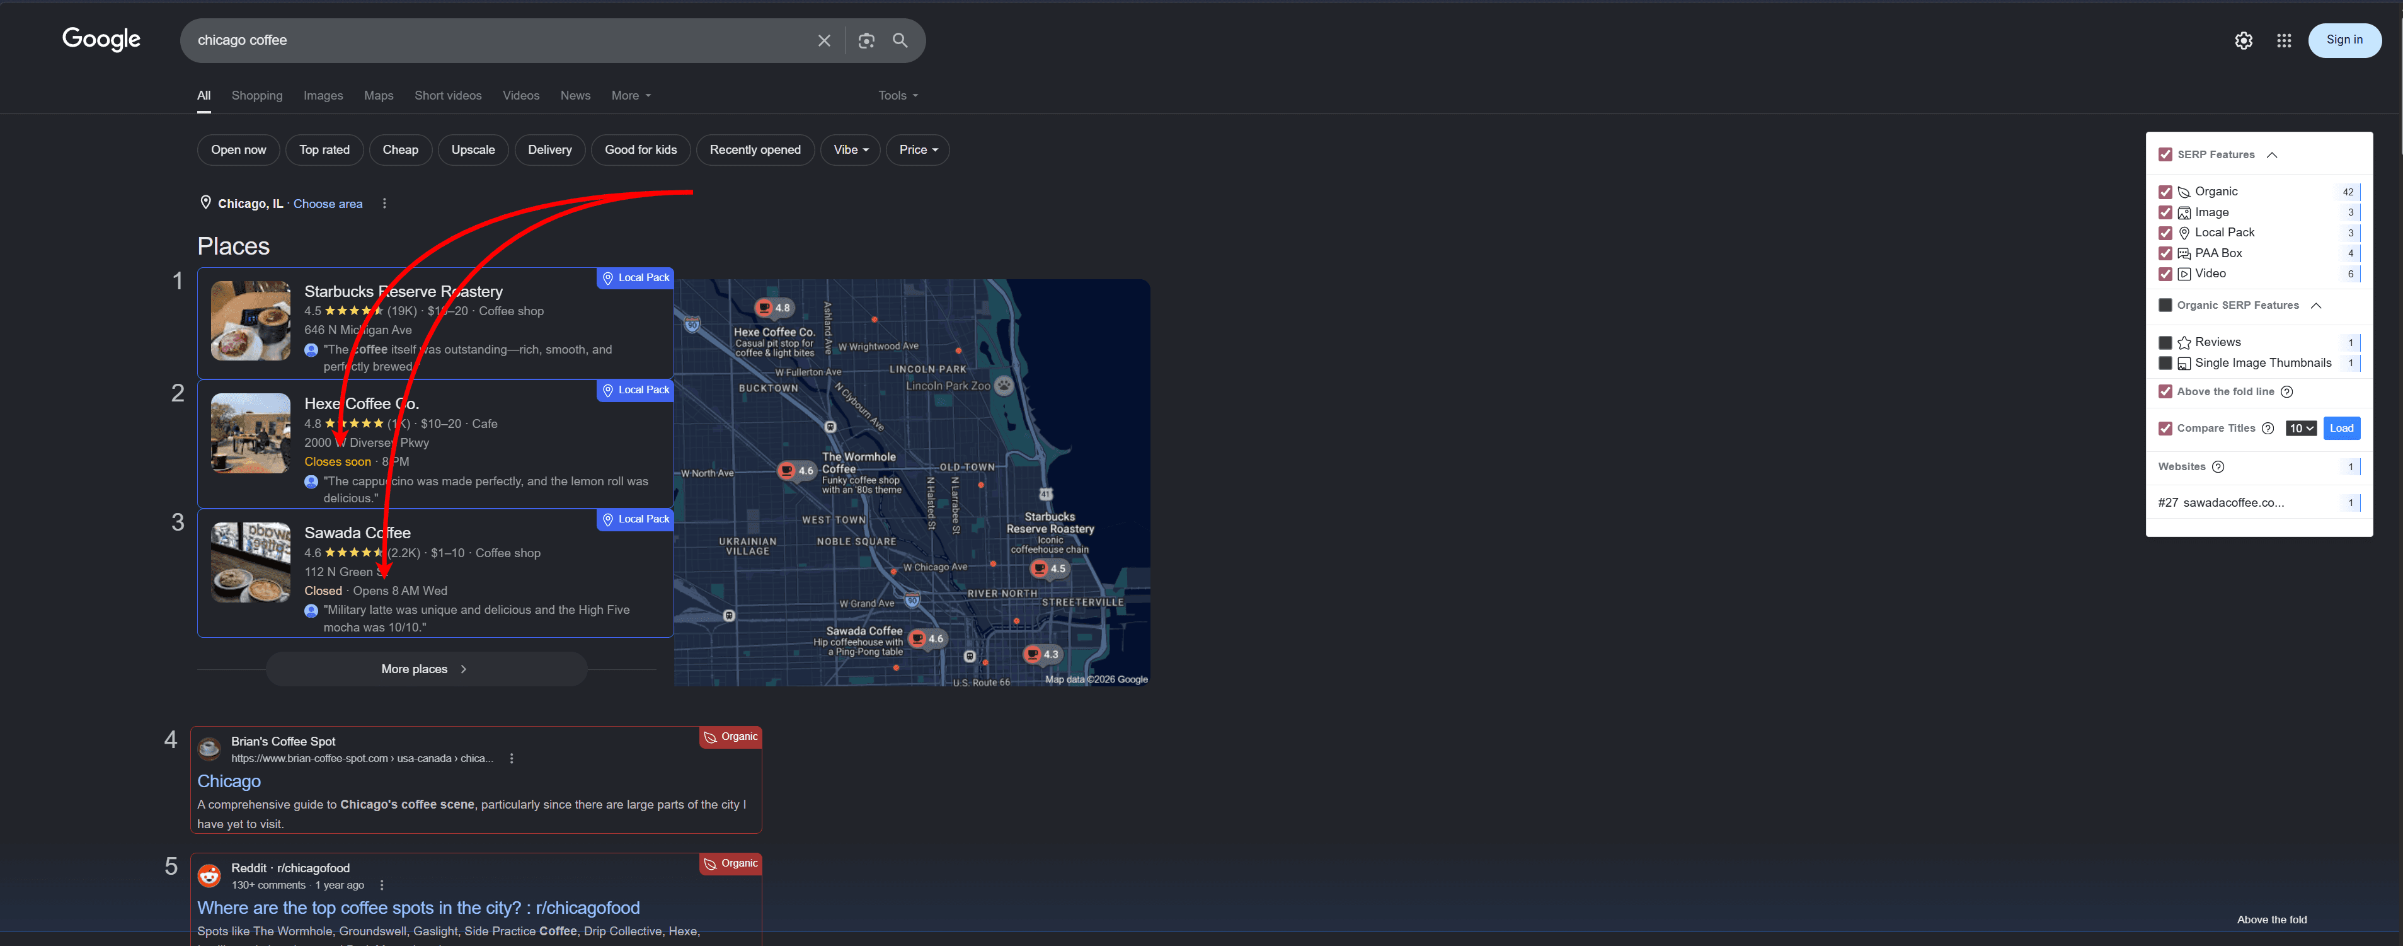The image size is (2403, 946).
Task: Click the magnifier search icon
Action: [x=900, y=40]
